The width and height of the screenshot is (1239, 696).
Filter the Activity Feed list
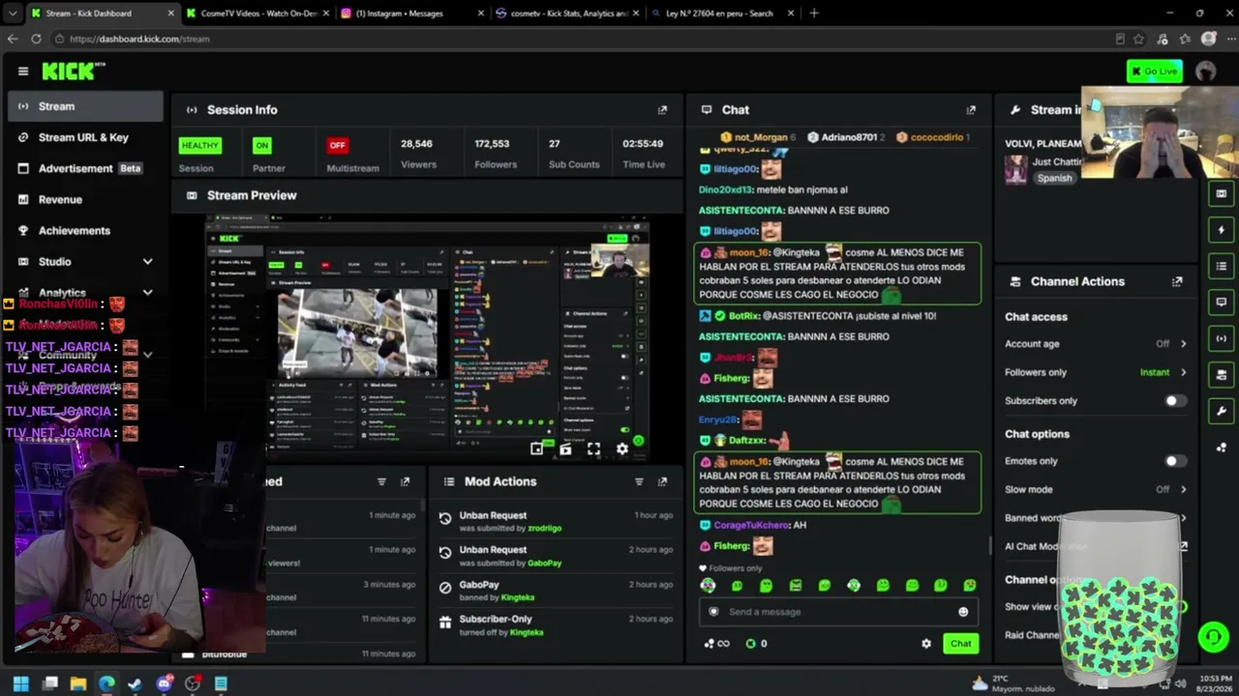[381, 481]
